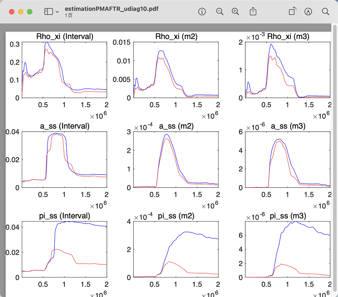Image resolution: width=338 pixels, height=297 pixels.
Task: Select the filename estimationPMAFTR_udiag10.pdf
Action: pyautogui.click(x=111, y=9)
